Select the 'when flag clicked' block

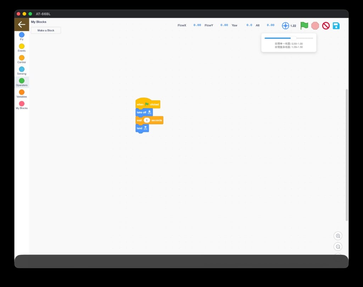click(x=148, y=104)
